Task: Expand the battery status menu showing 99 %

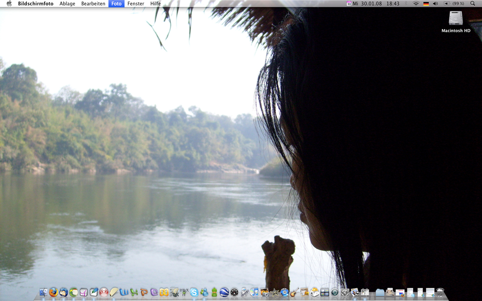Action: [x=454, y=4]
